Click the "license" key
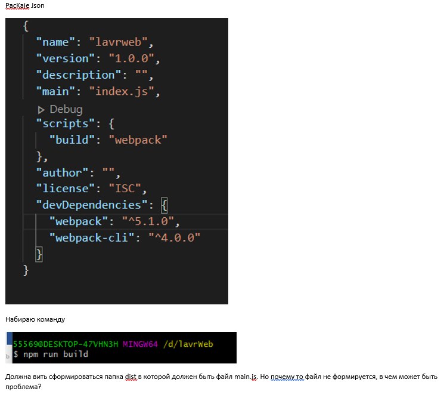 (66, 189)
